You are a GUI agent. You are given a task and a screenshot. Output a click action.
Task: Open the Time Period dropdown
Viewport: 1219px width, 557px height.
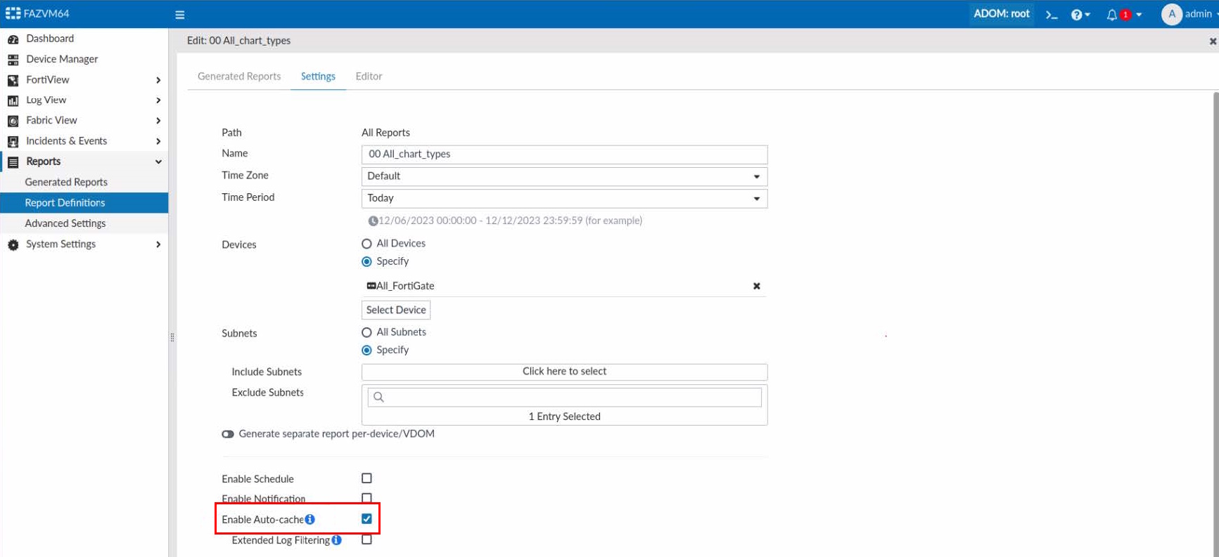[x=563, y=199]
